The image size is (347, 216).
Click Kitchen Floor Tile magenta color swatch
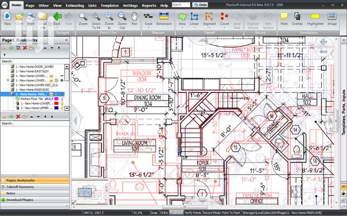click(57, 99)
